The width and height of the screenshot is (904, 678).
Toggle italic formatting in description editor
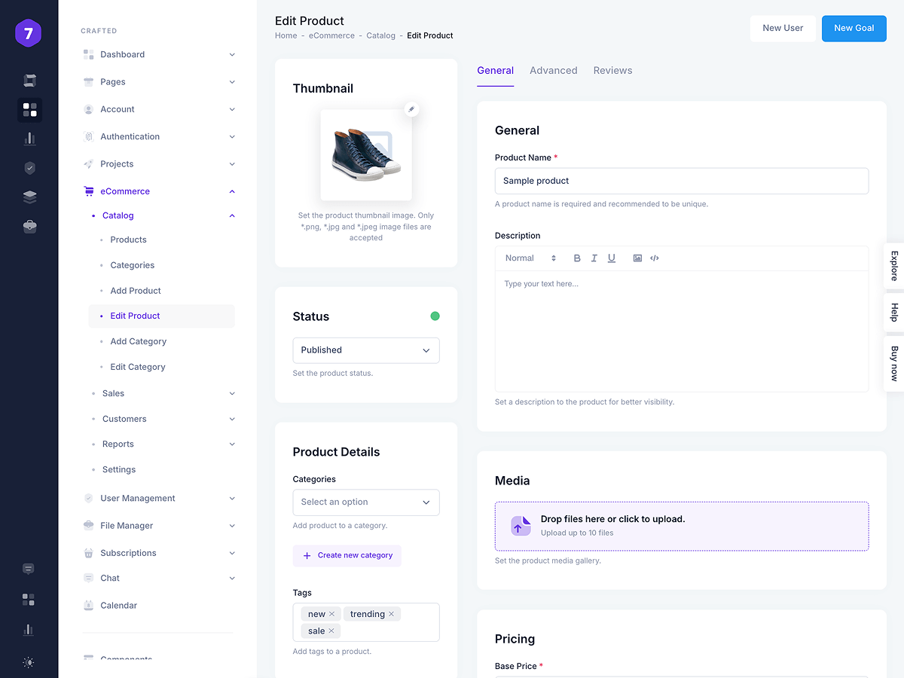click(x=594, y=258)
